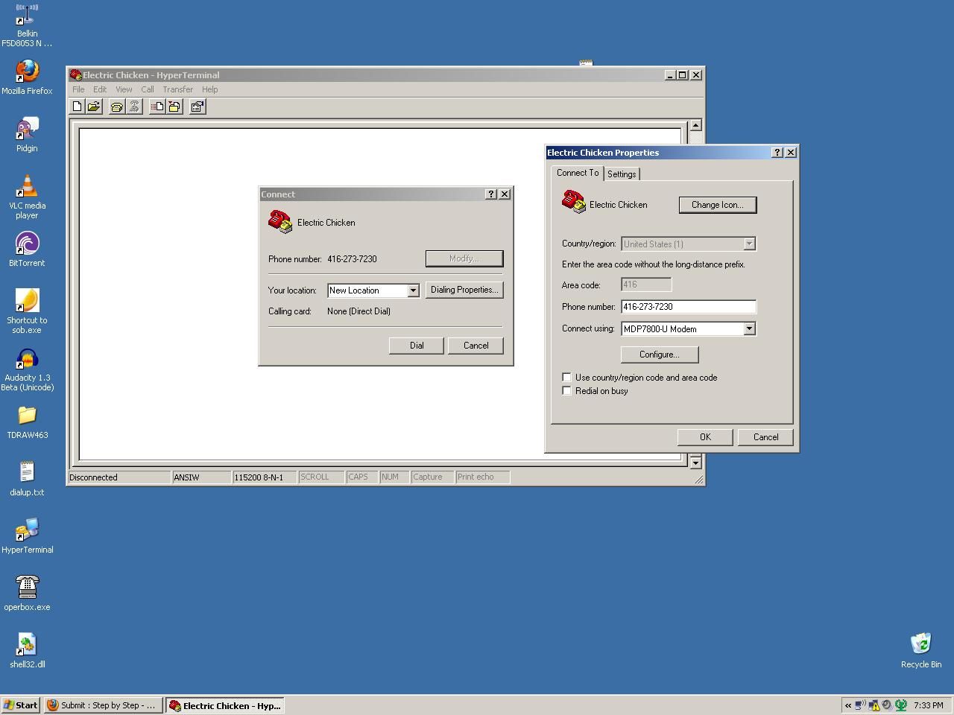Image resolution: width=954 pixels, height=715 pixels.
Task: Switch to the Settings tab
Action: (x=622, y=174)
